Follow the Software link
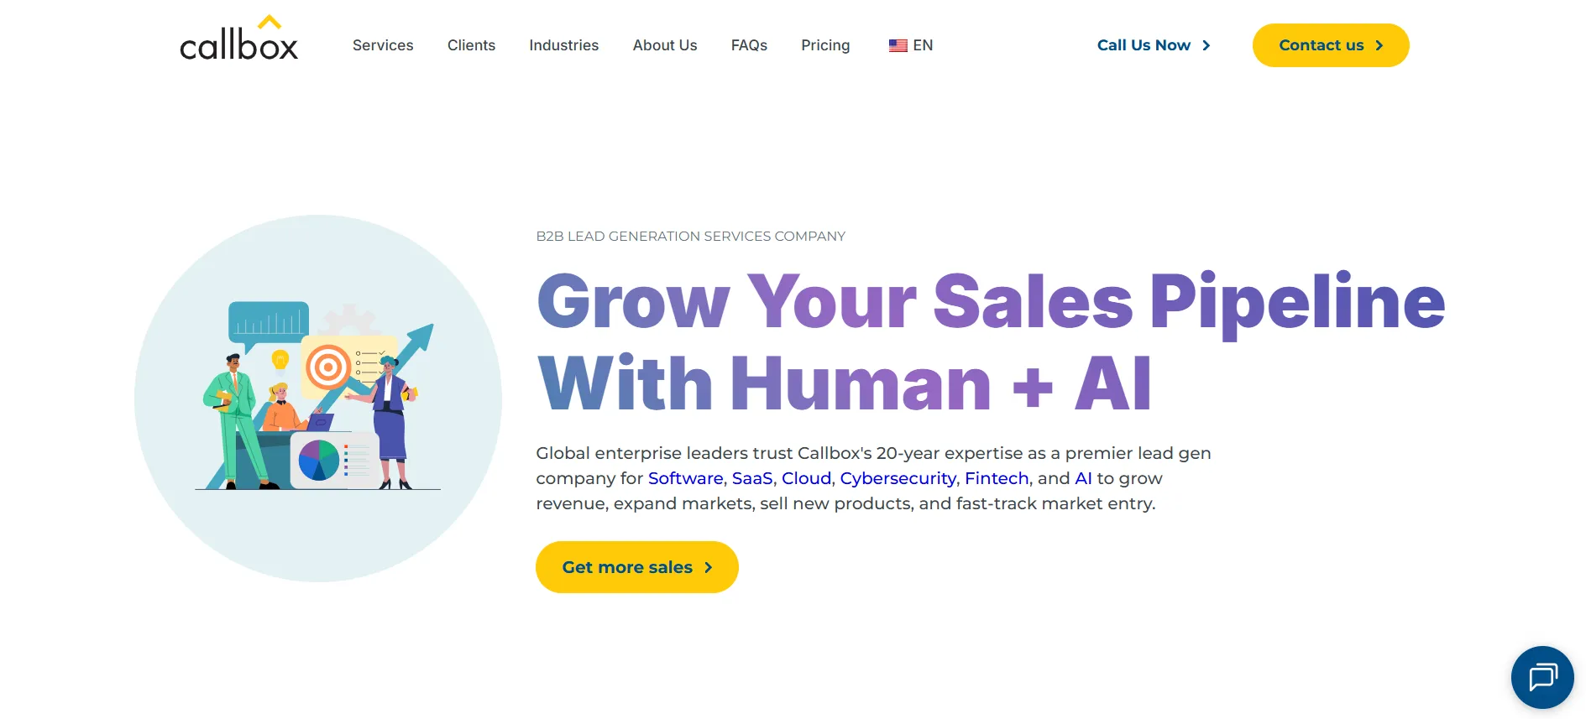This screenshot has height=719, width=1586. 684,477
